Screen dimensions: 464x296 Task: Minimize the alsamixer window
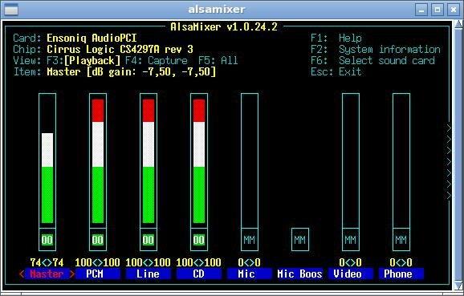(x=421, y=10)
